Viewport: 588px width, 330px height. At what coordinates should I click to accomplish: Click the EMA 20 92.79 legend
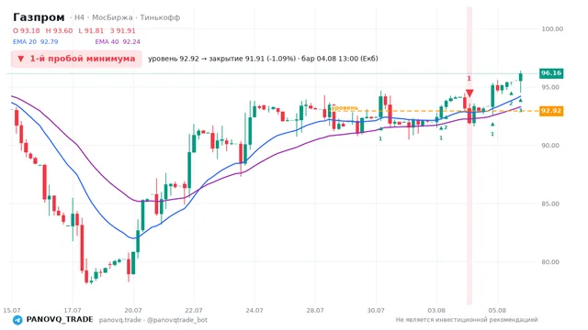click(x=36, y=42)
